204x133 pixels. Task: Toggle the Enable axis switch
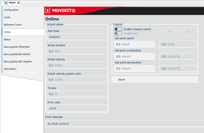tap(118, 33)
